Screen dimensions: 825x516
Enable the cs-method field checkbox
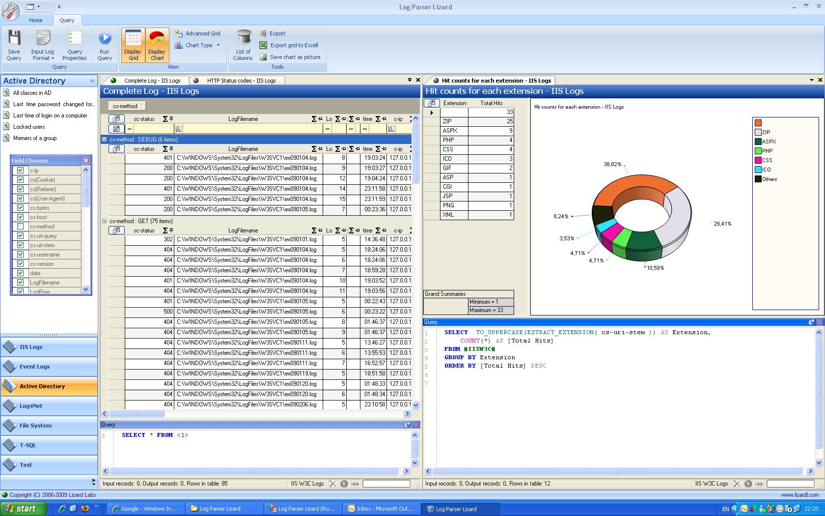point(20,227)
